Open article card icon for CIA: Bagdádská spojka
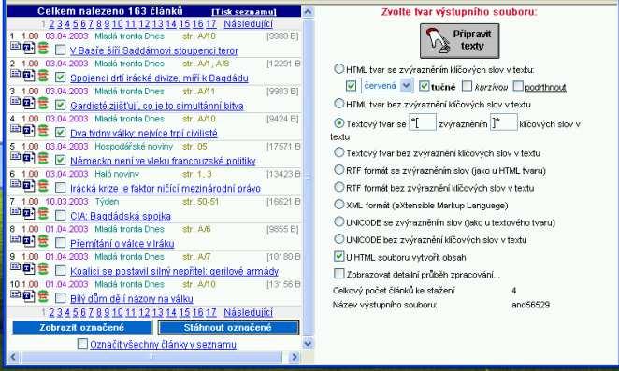This screenshot has width=619, height=371. [x=15, y=212]
